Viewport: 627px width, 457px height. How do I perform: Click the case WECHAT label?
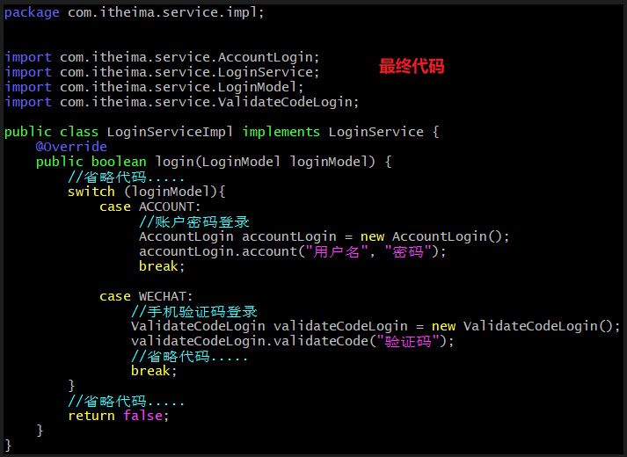point(146,296)
